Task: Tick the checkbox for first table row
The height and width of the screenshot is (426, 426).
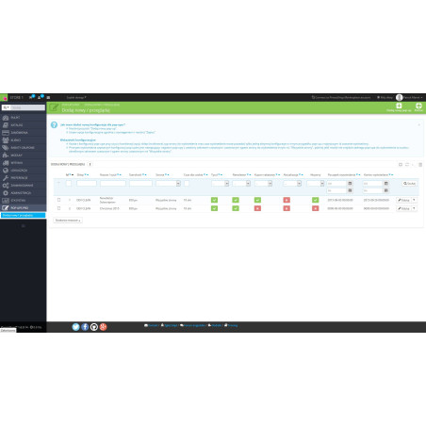Action: click(58, 200)
